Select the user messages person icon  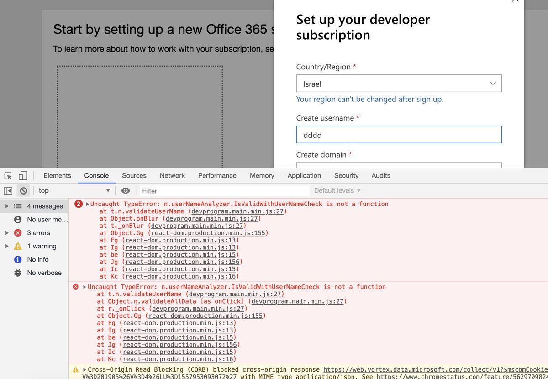click(18, 220)
